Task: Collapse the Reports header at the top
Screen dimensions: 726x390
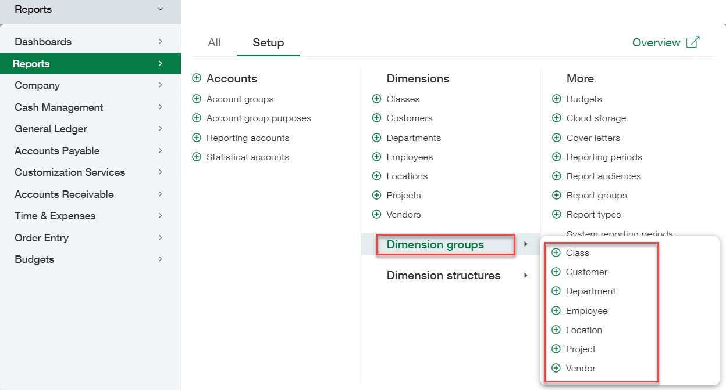Action: coord(161,9)
